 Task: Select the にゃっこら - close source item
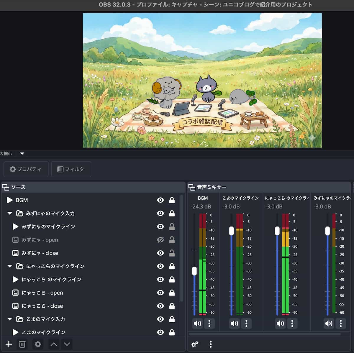[42, 306]
